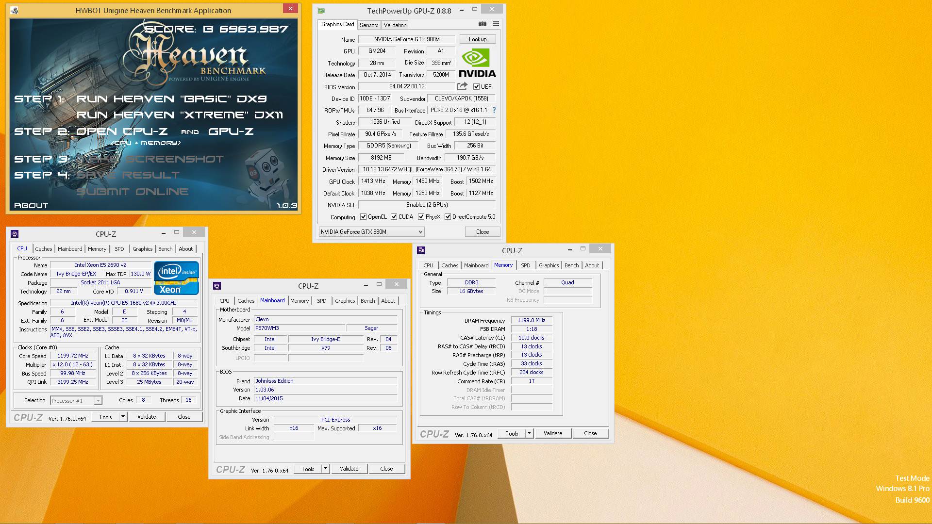This screenshot has width=932, height=524.
Task: Open the GPU selection dropdown in GPU-Z
Action: coord(371,232)
